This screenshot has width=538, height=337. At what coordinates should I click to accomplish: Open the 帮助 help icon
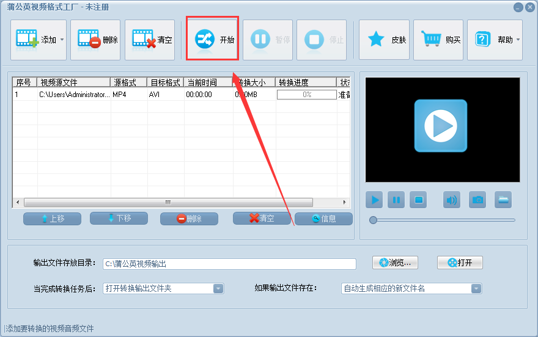pos(482,39)
